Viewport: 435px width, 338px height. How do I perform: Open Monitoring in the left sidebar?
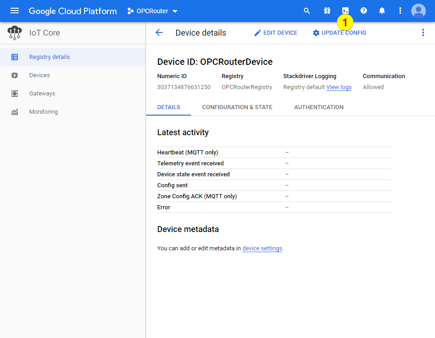(43, 112)
